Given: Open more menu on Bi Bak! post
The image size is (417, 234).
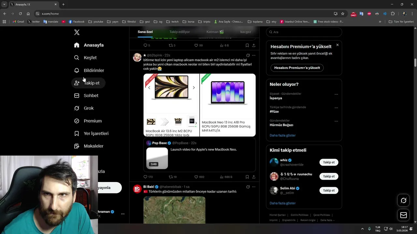Looking at the screenshot, I should [x=254, y=187].
